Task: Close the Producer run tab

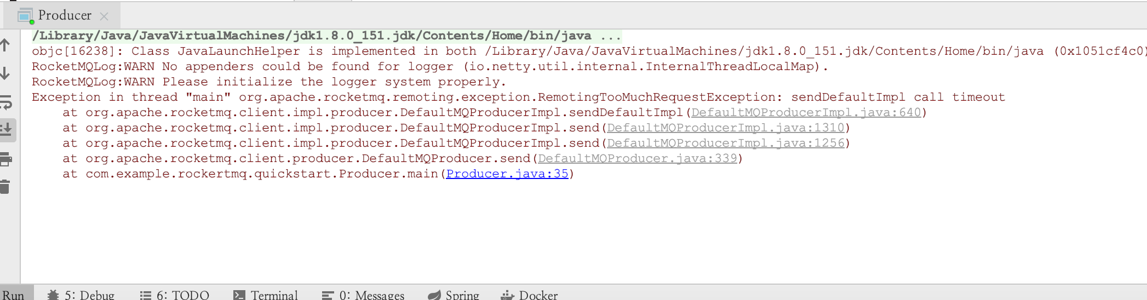Action: point(104,16)
